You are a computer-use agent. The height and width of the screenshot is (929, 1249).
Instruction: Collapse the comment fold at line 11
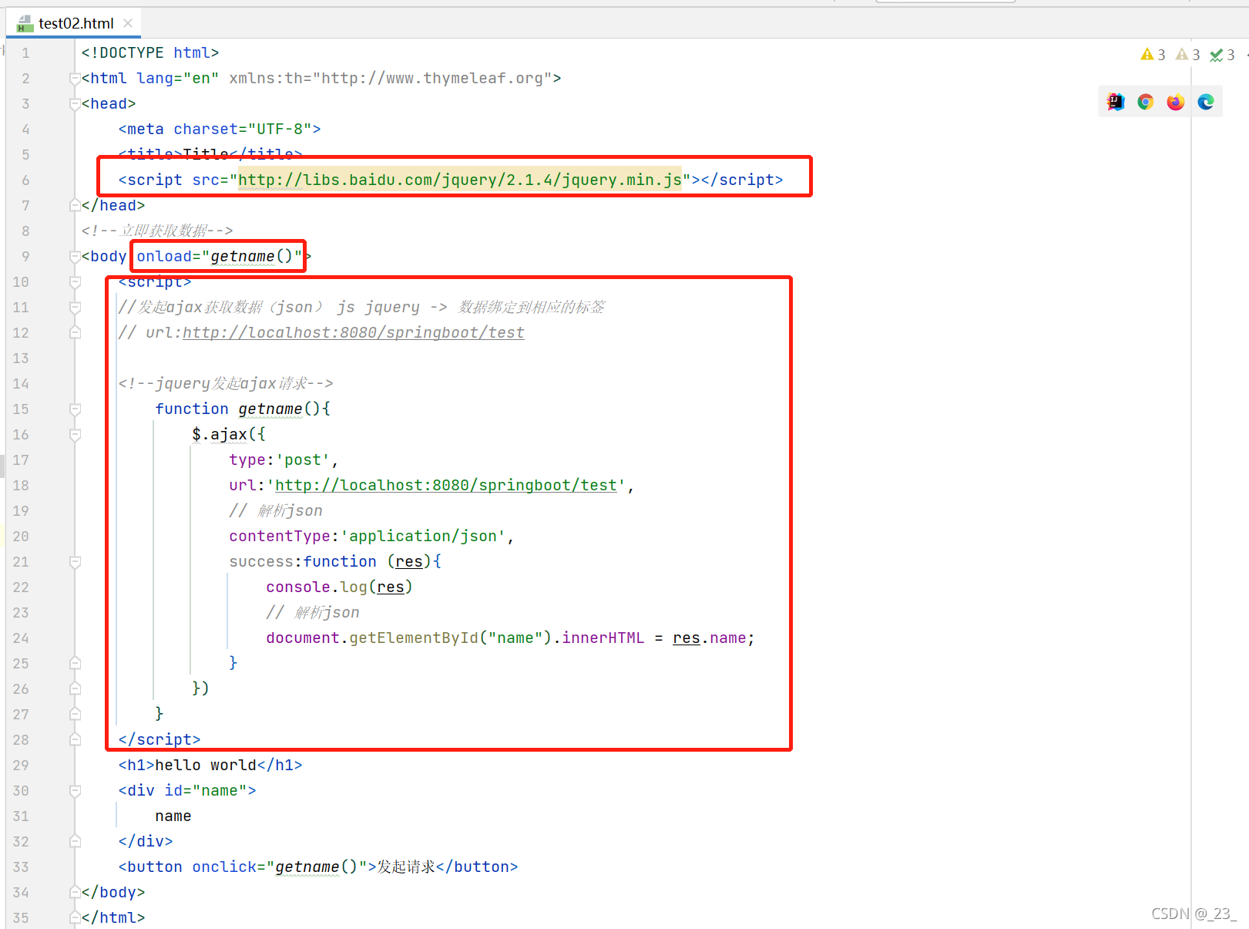pos(75,307)
